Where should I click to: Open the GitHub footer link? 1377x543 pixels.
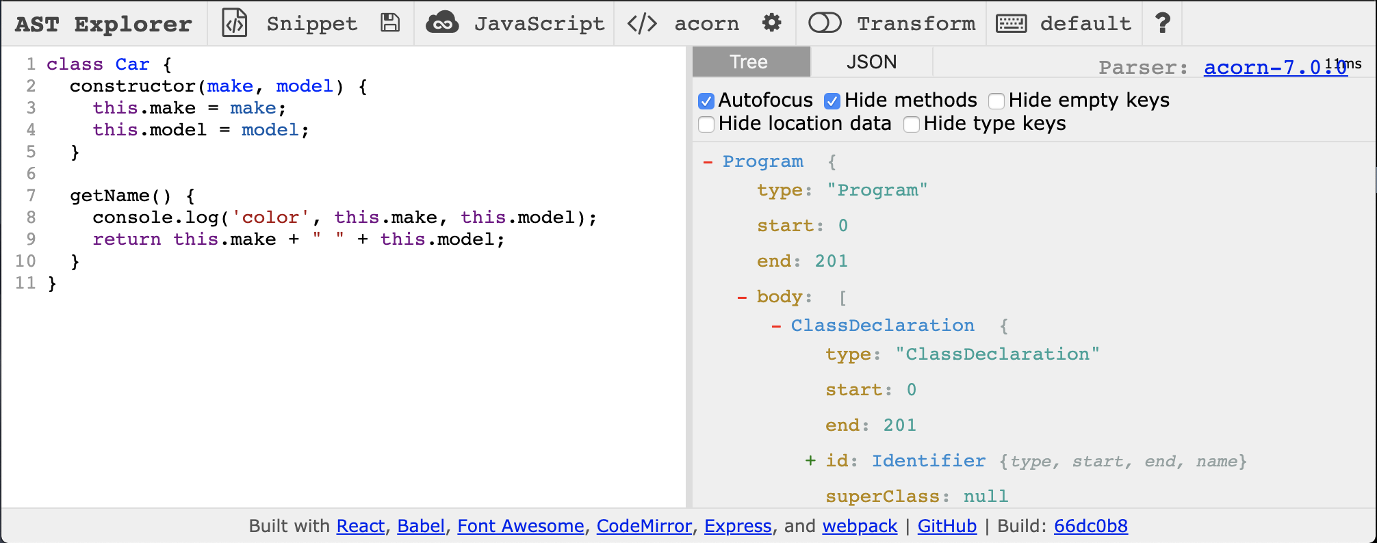coord(947,526)
